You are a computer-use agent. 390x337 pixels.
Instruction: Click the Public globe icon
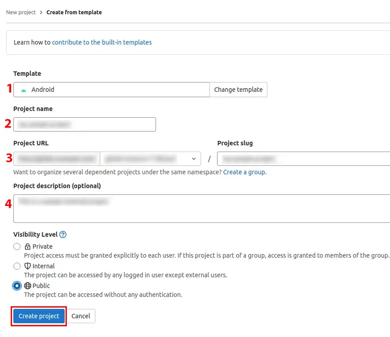(28, 286)
